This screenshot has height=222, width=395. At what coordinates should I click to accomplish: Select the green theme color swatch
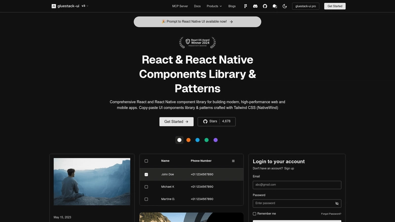click(x=206, y=140)
